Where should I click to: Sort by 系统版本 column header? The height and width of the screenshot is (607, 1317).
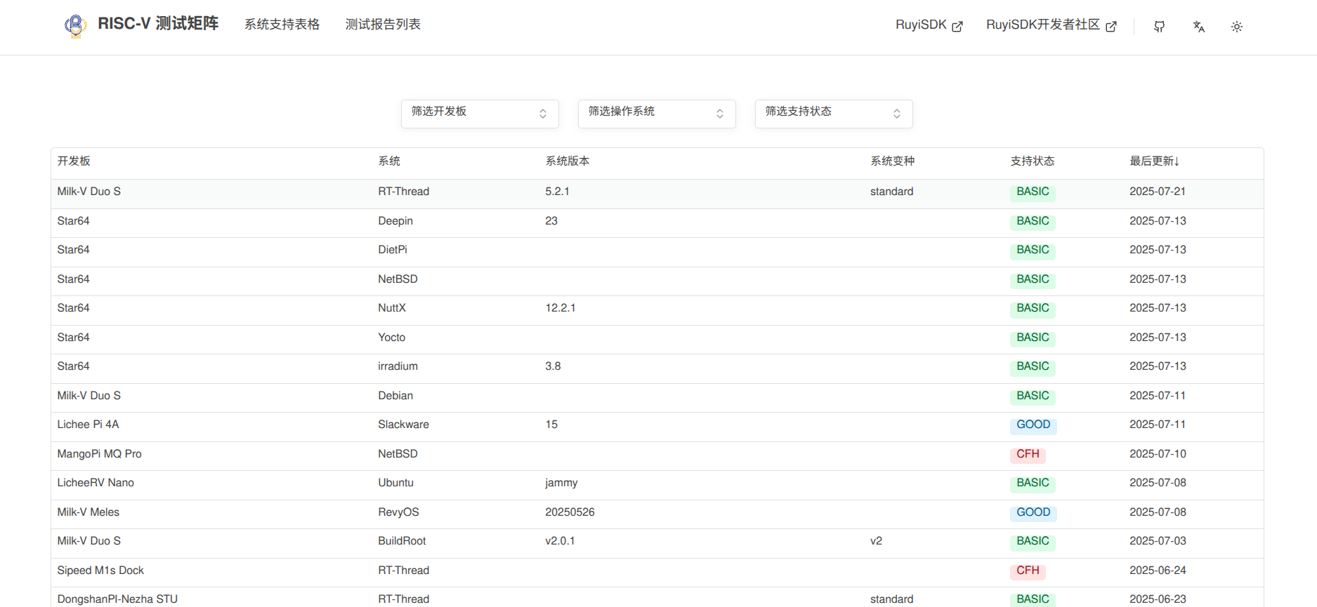pyautogui.click(x=568, y=161)
